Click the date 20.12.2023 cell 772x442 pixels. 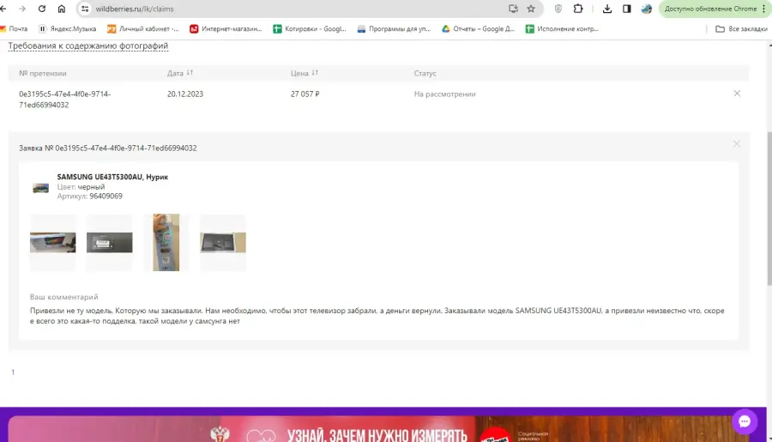point(185,94)
